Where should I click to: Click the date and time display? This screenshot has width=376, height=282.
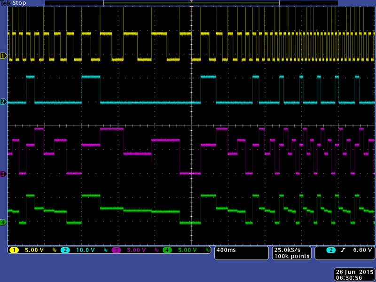354,275
